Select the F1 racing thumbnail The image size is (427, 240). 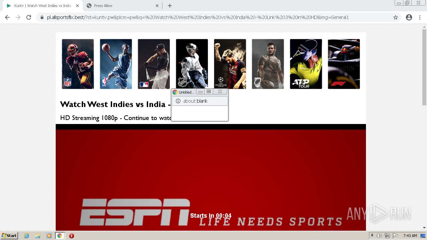[344, 64]
